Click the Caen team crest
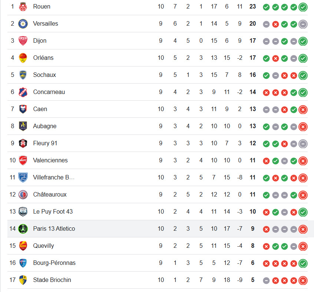The image size is (314, 292). coord(23,109)
